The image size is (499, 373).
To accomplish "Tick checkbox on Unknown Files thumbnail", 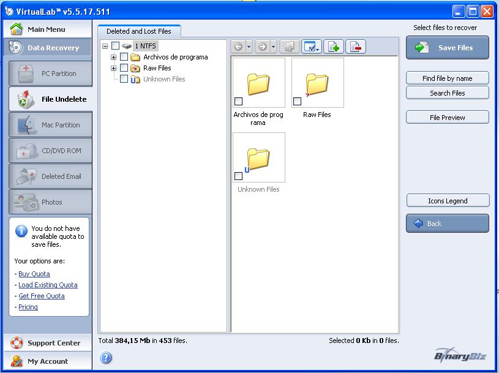I will (x=238, y=176).
